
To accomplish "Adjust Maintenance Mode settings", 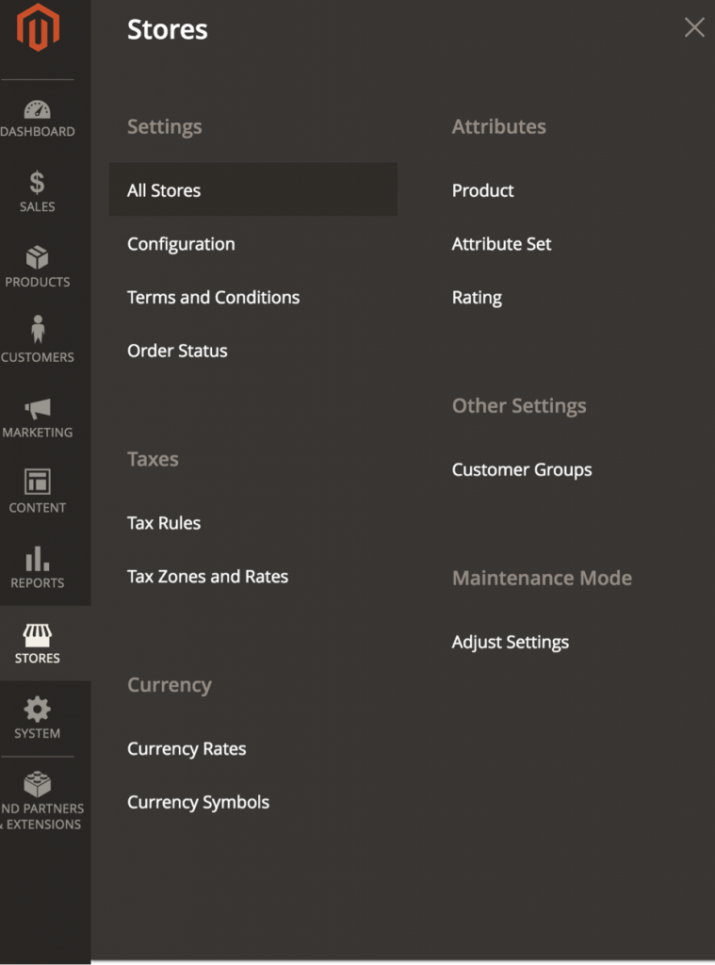I will pos(510,642).
